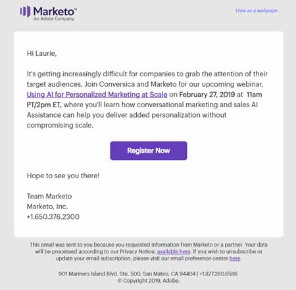Viewport: 296px width, 290px height.
Task: Click the Marketo wordmark in header
Action: click(55, 11)
